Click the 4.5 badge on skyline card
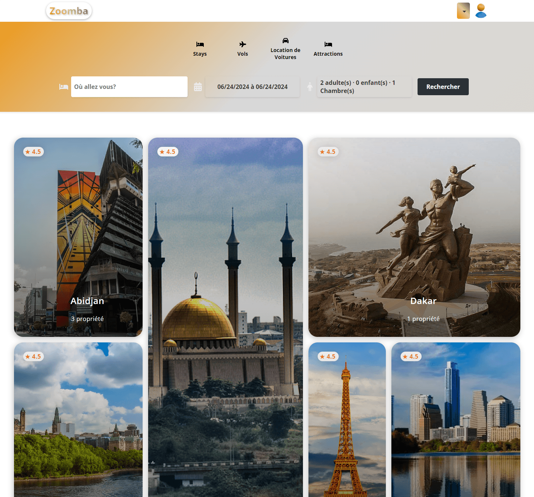This screenshot has width=534, height=497. pos(411,356)
